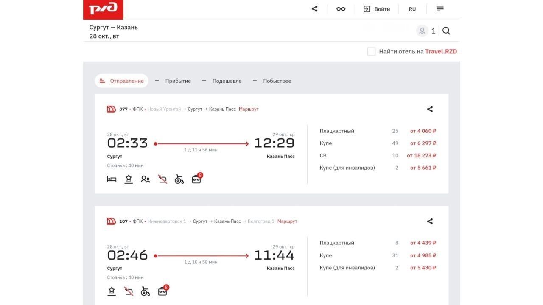Open passenger count selector

pos(426,31)
